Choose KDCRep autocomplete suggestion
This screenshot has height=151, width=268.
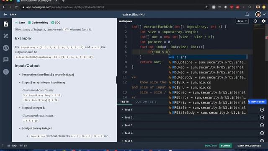tap(208, 67)
